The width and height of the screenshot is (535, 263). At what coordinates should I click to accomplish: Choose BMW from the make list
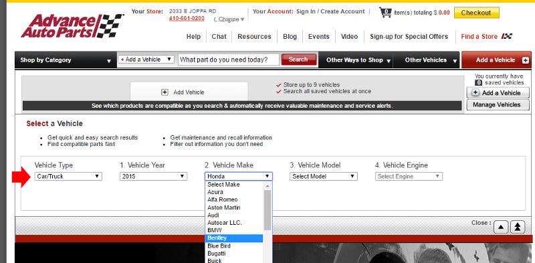pos(234,230)
